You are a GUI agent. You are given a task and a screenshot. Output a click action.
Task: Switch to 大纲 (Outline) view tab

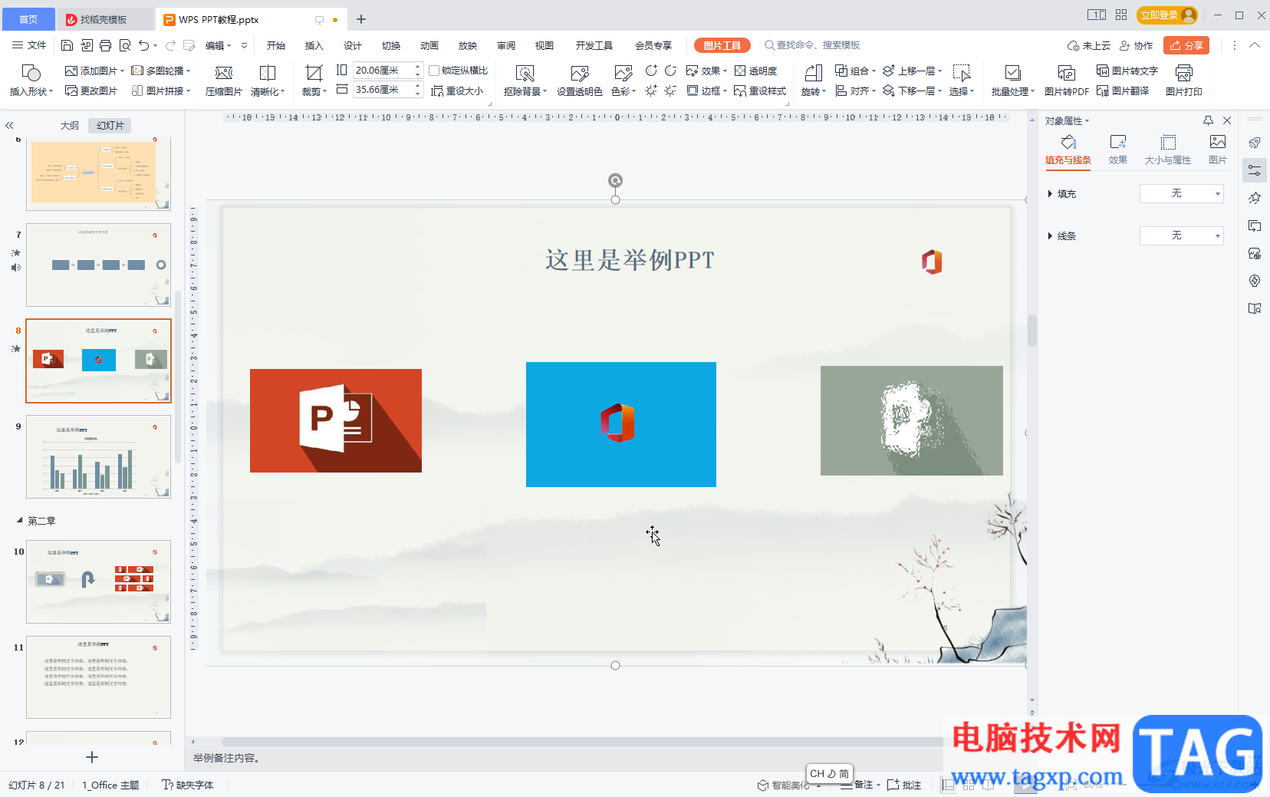coord(70,125)
